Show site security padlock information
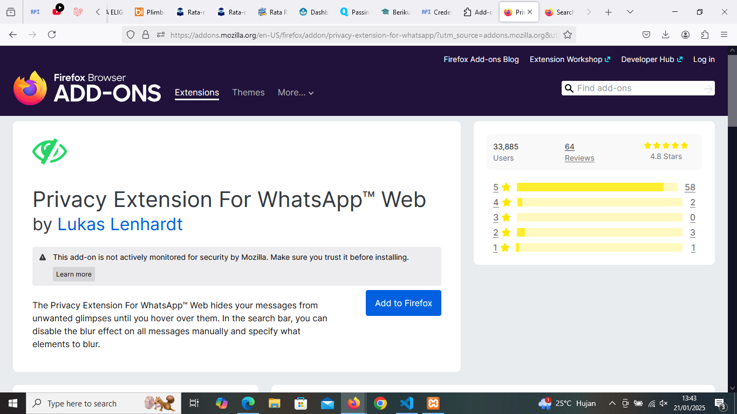The width and height of the screenshot is (737, 414). coord(145,34)
